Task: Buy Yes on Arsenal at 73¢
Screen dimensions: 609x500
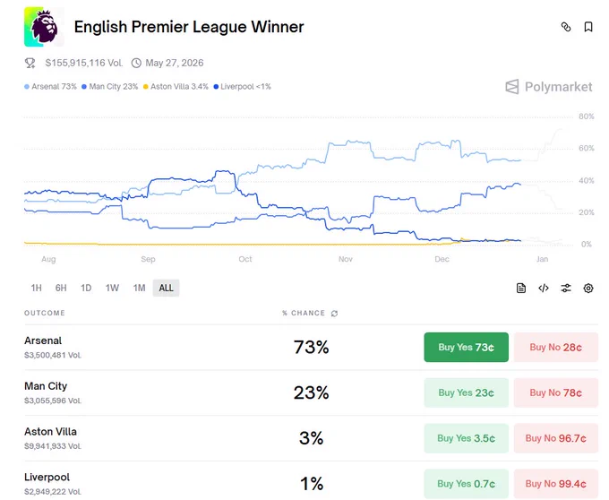Action: pos(466,348)
